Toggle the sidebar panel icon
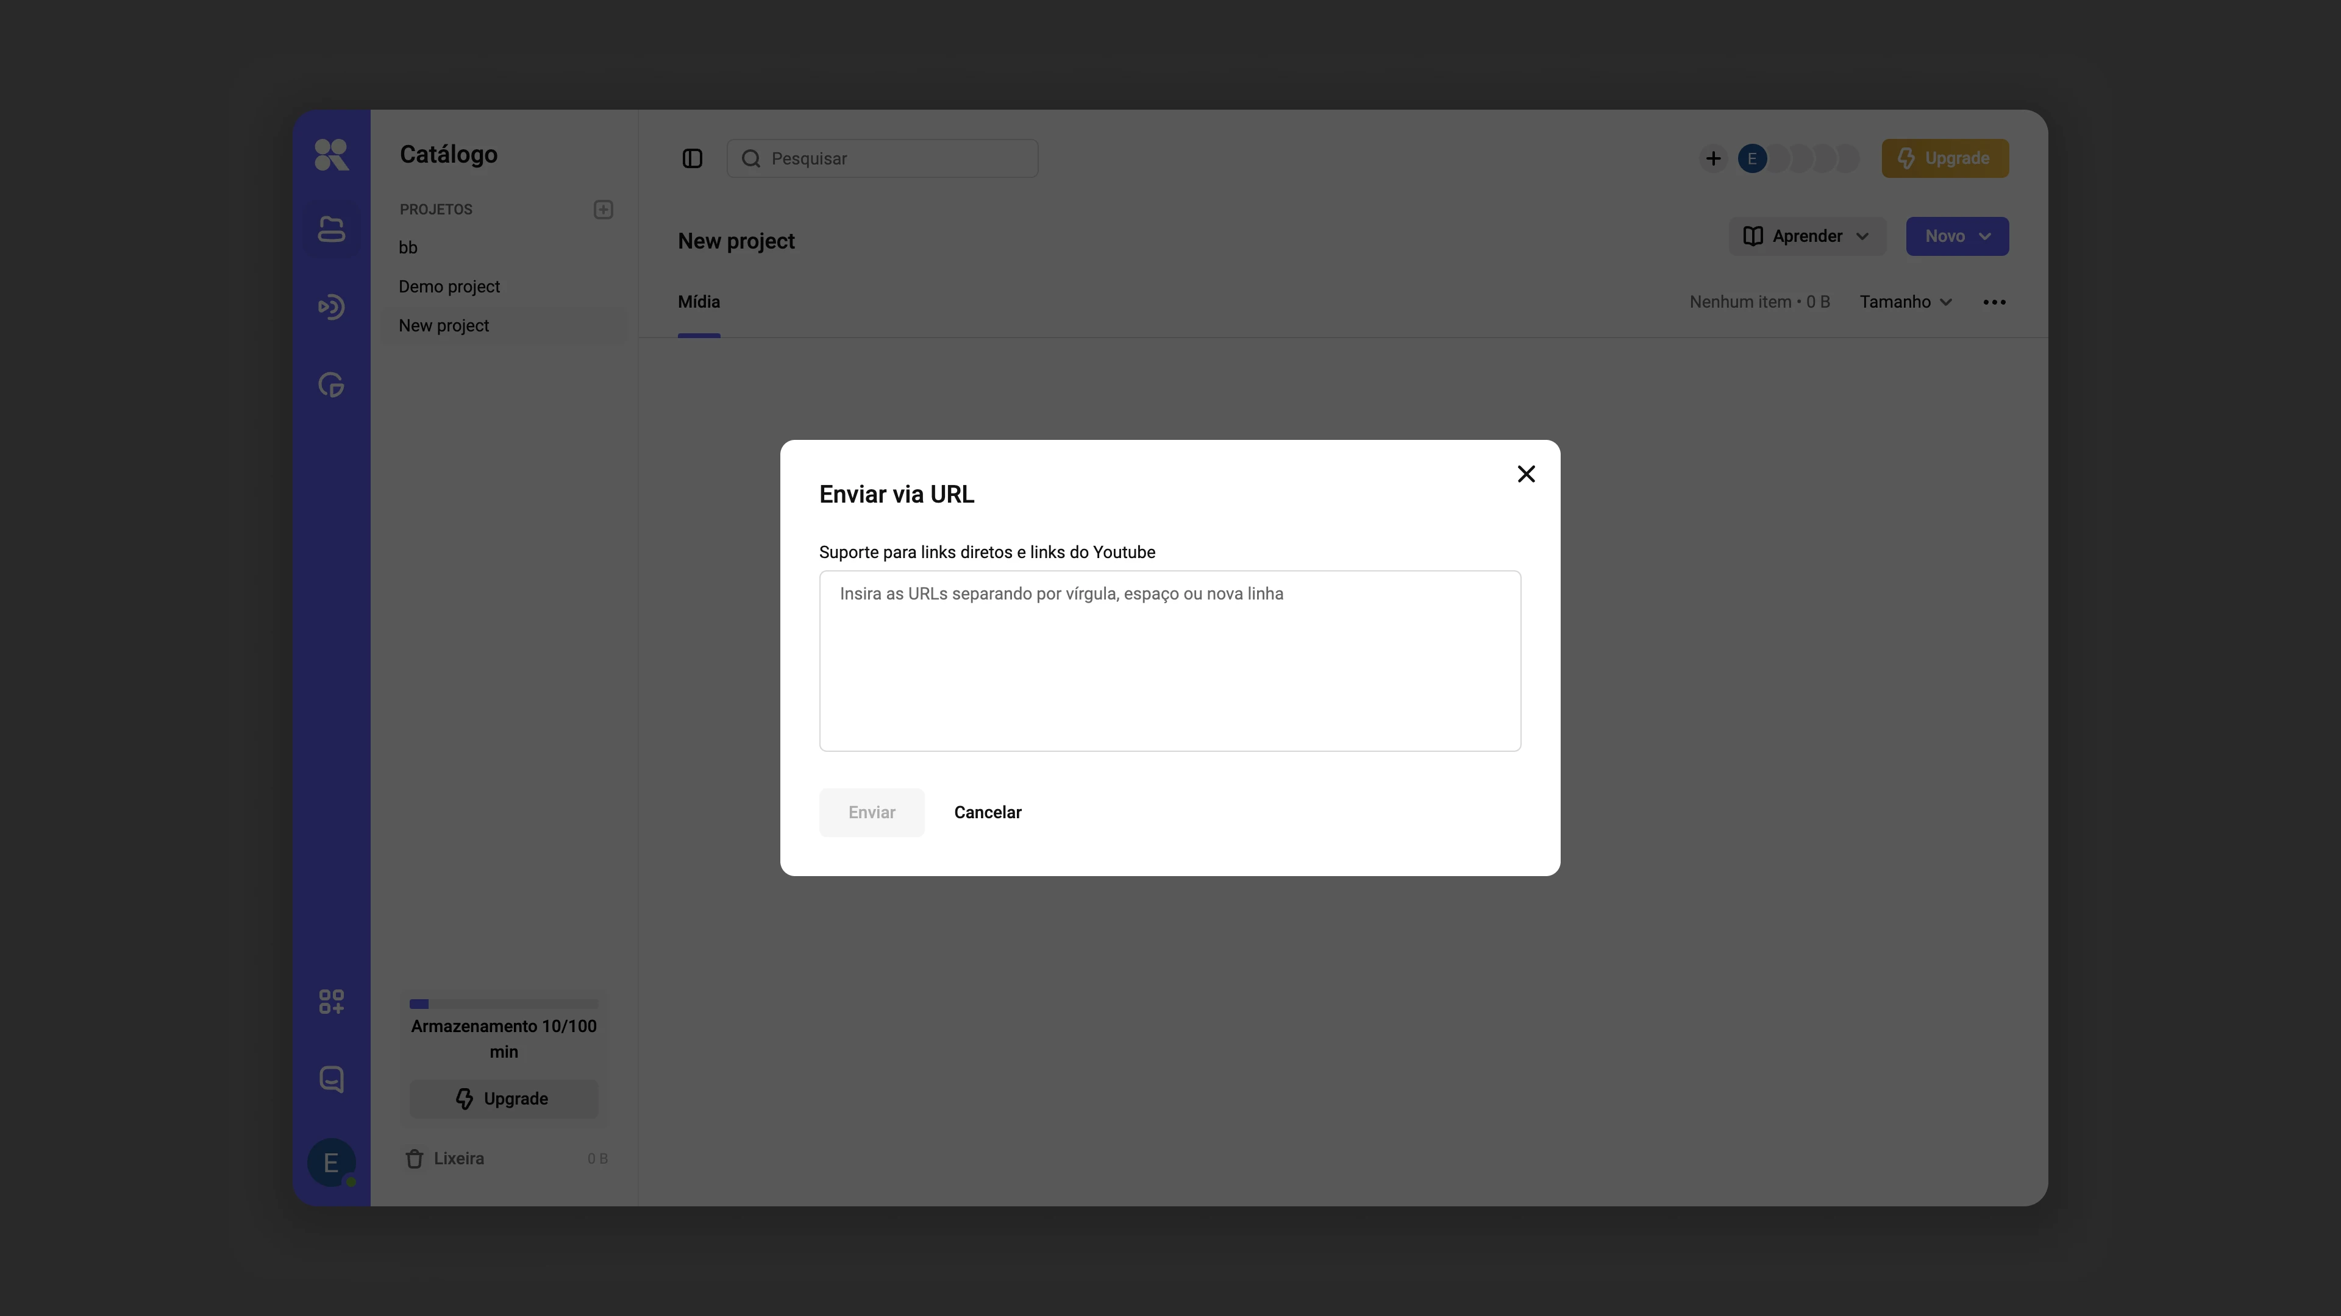2341x1316 pixels. tap(693, 159)
